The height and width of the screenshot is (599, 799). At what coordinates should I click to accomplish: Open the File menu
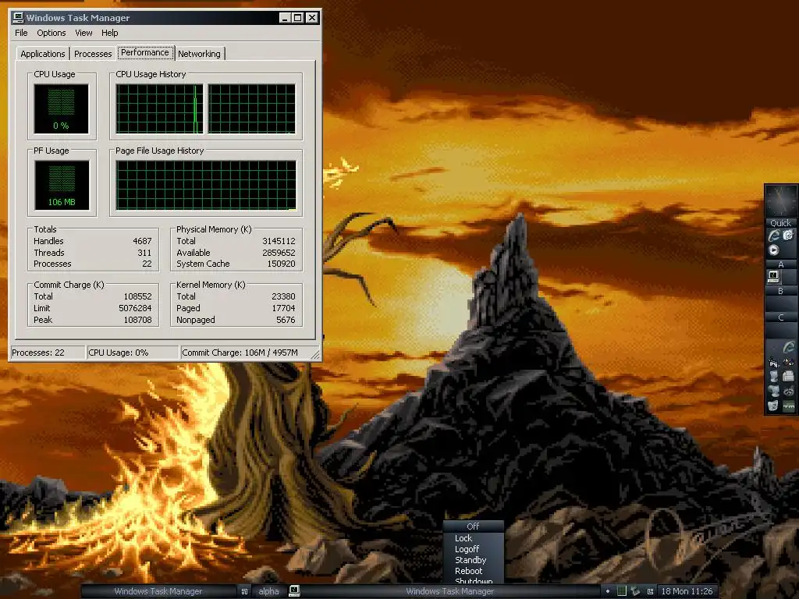pos(21,33)
